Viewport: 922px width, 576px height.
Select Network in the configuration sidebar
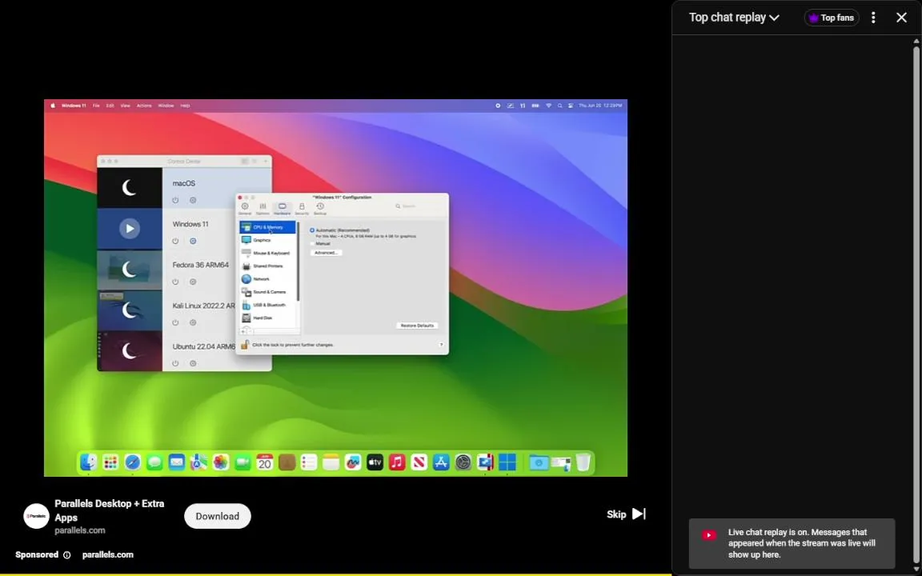[267, 278]
